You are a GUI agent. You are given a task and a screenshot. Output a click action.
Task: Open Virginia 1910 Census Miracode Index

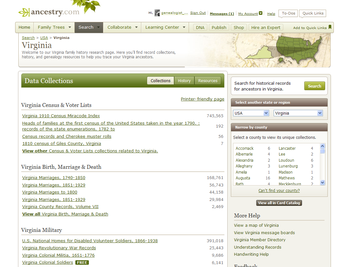[x=61, y=116]
